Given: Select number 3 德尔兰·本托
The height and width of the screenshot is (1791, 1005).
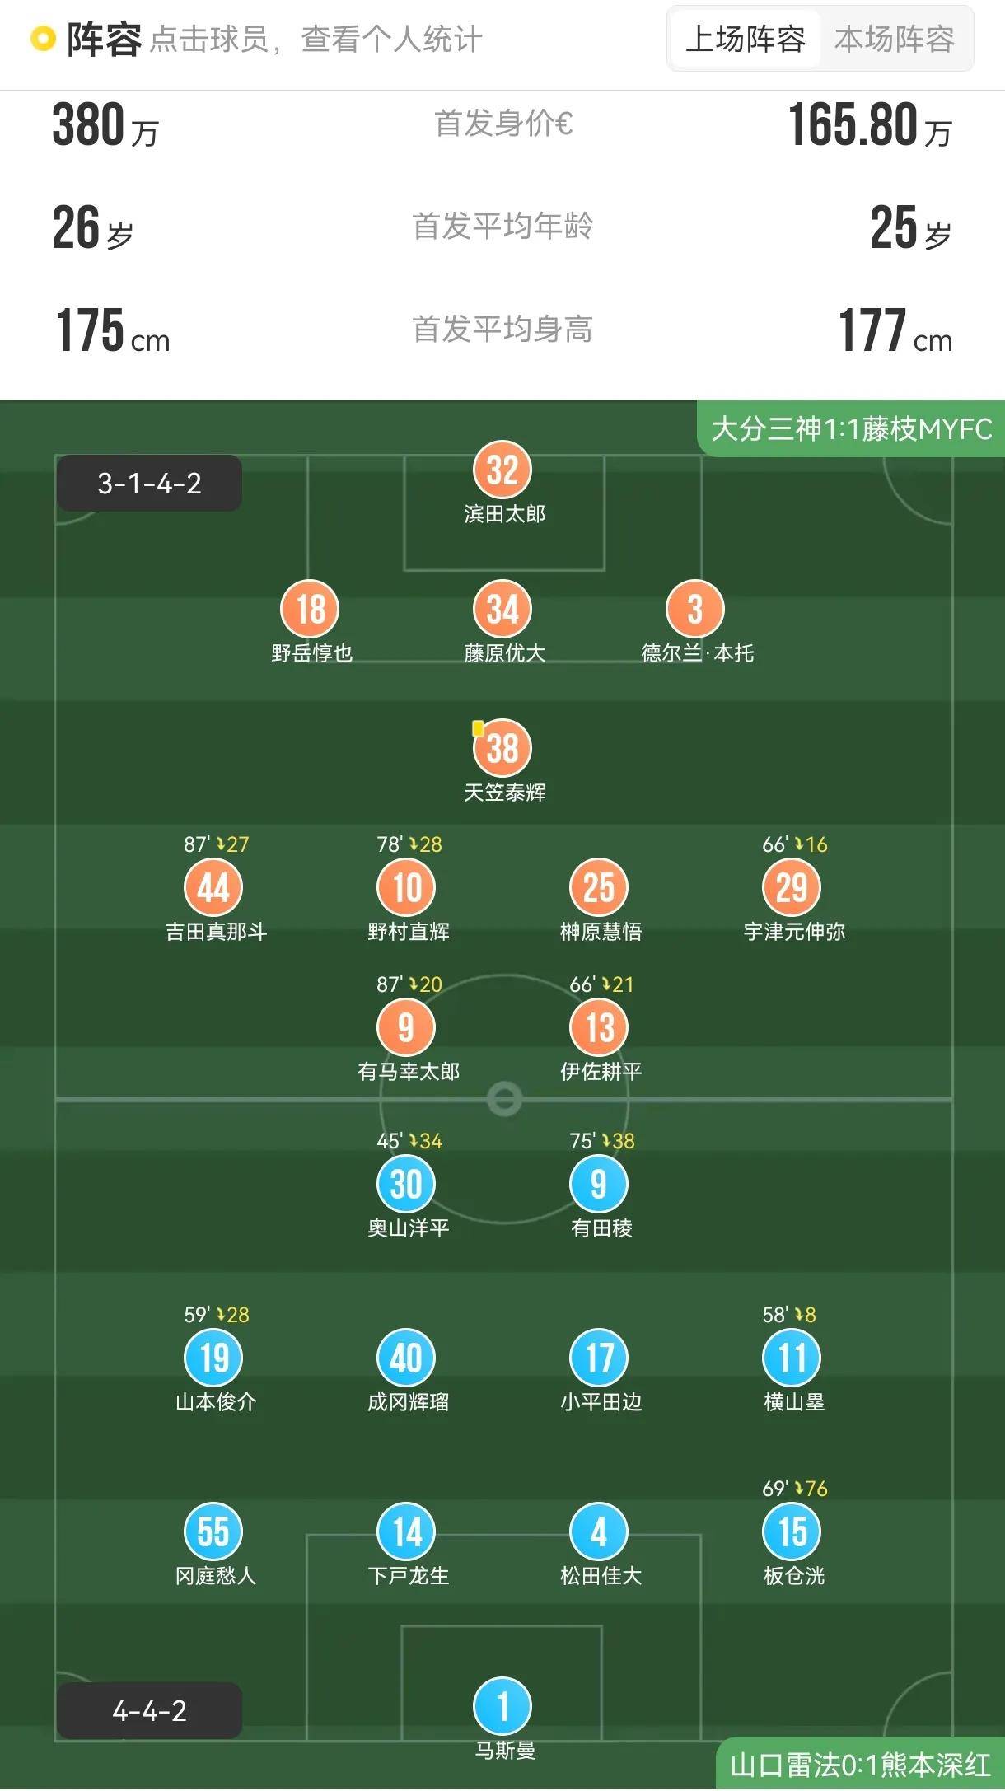Looking at the screenshot, I should [695, 610].
